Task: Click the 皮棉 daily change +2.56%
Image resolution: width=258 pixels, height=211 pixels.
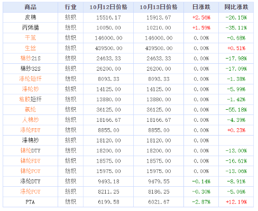Action: click(201, 17)
